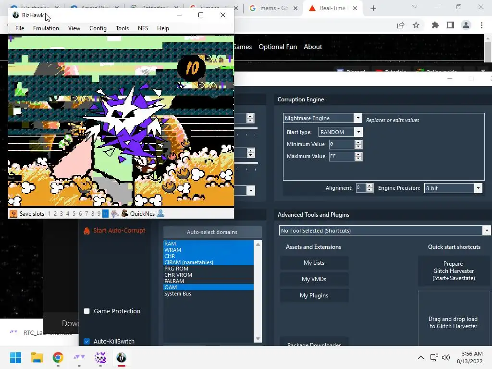Click the Chrome share page icon
The image size is (492, 369).
point(401,25)
